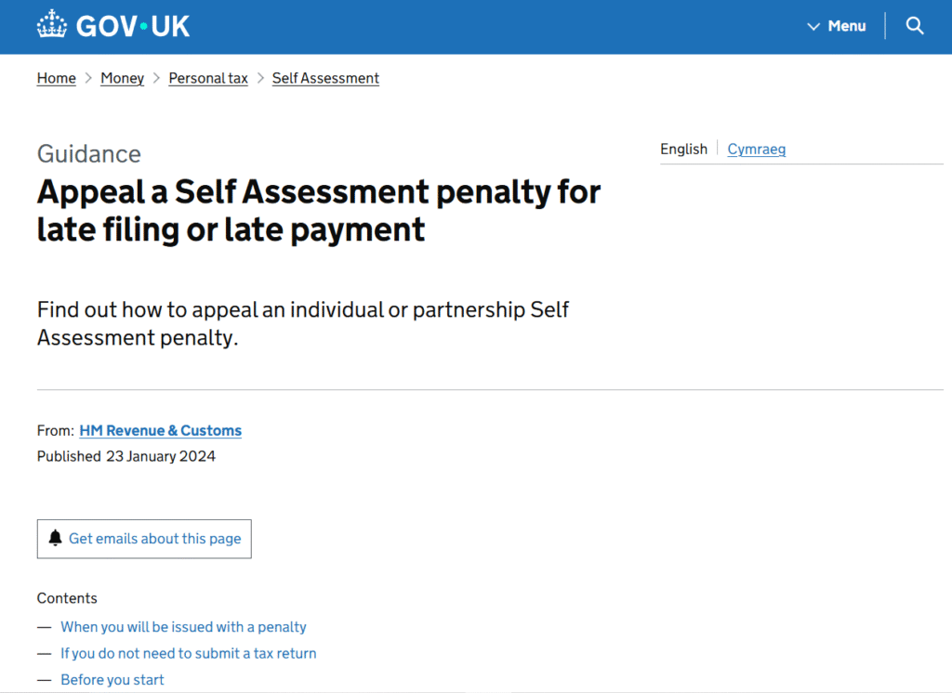Select the Self Assessment breadcrumb link

325,78
